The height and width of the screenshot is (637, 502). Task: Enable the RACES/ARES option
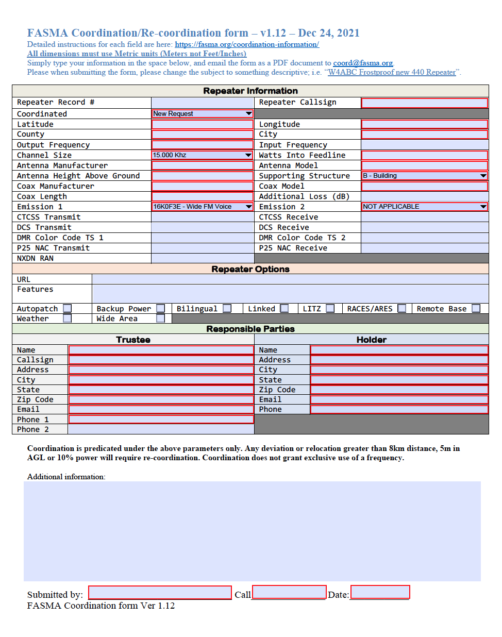pos(402,308)
